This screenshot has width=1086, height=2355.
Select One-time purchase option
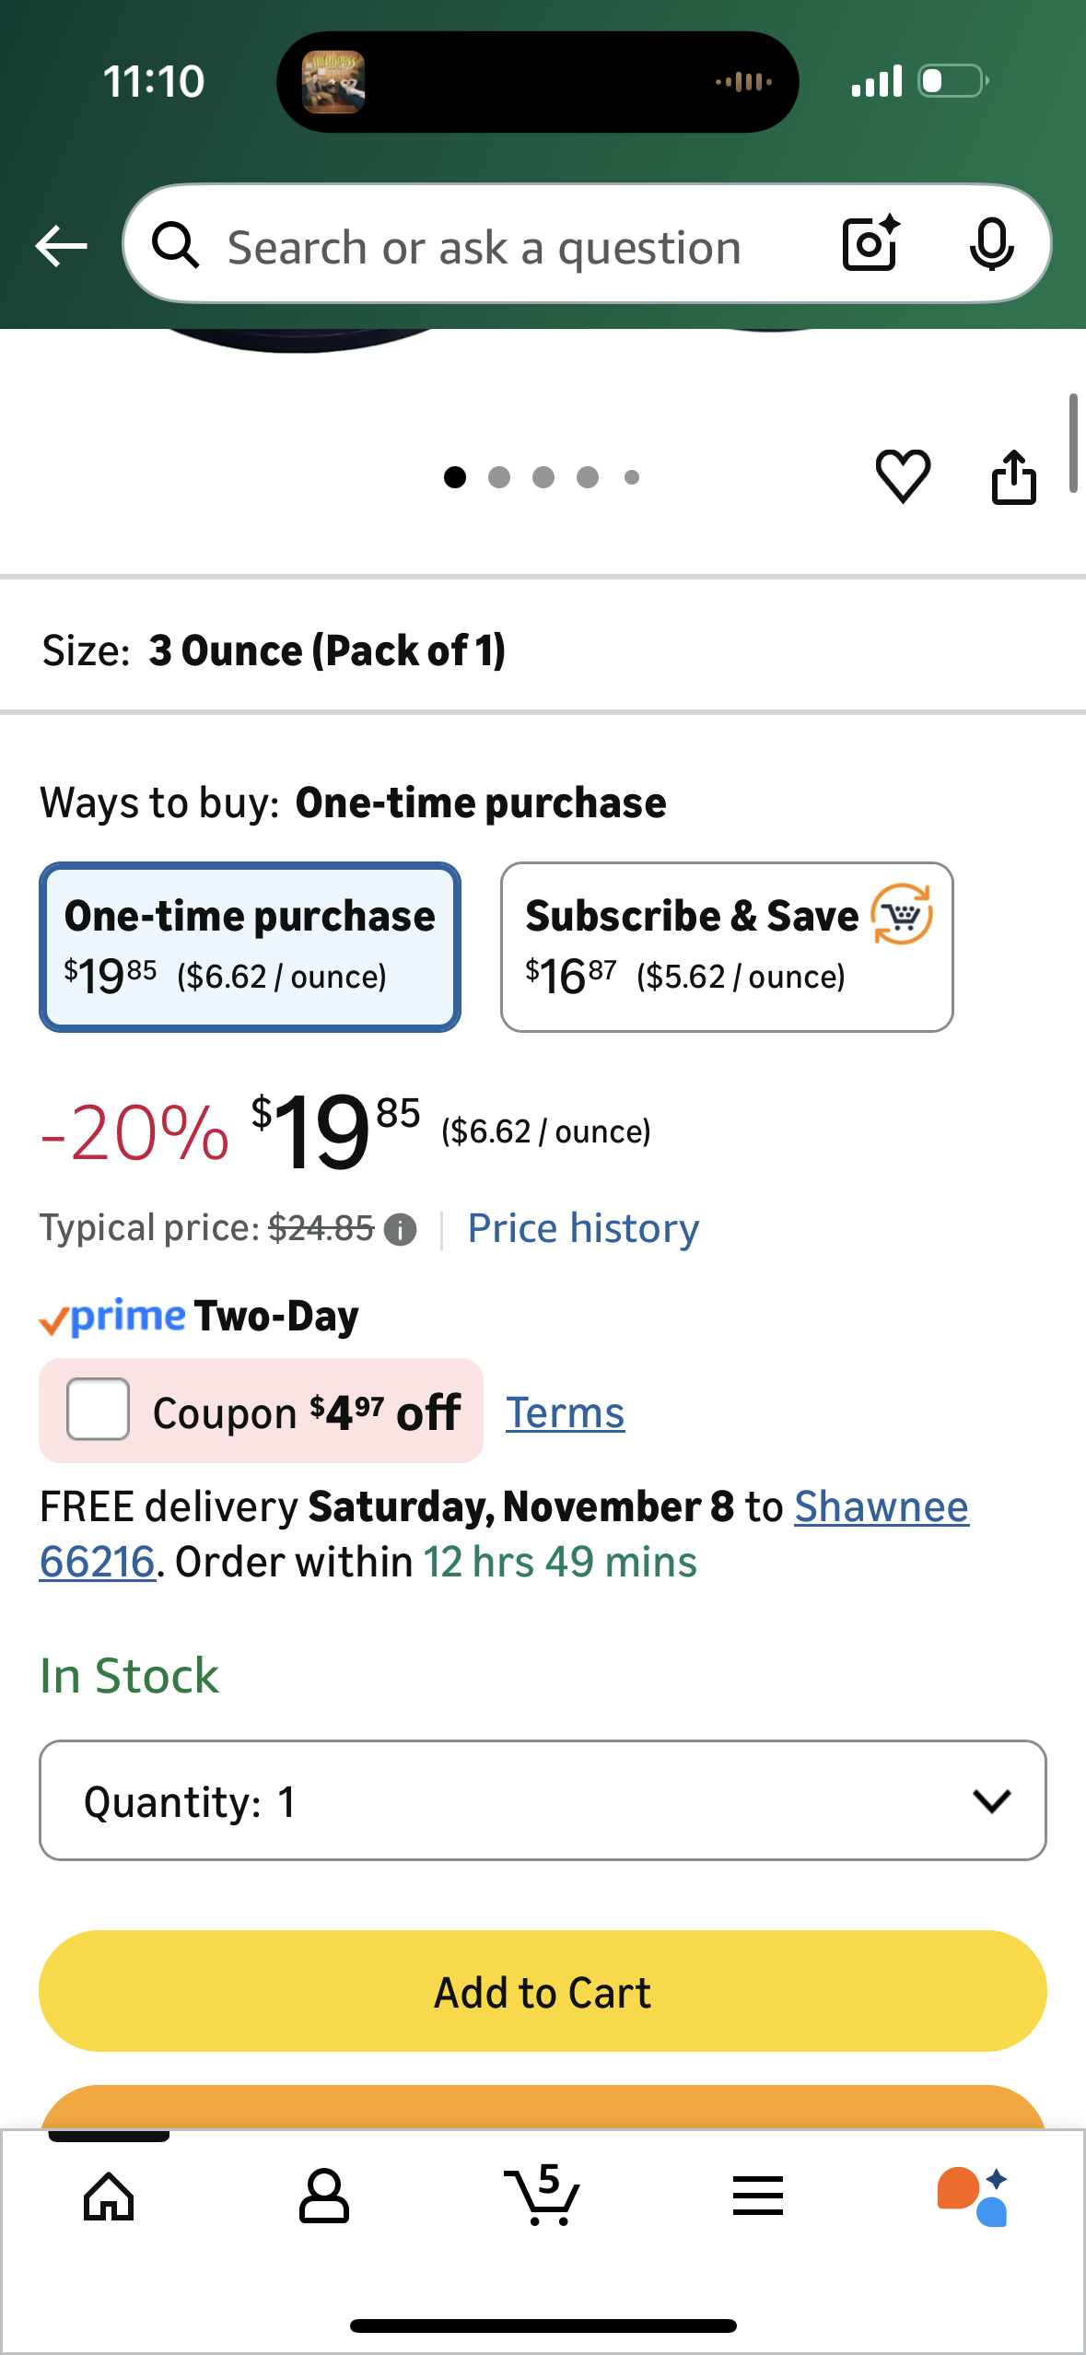pyautogui.click(x=250, y=946)
